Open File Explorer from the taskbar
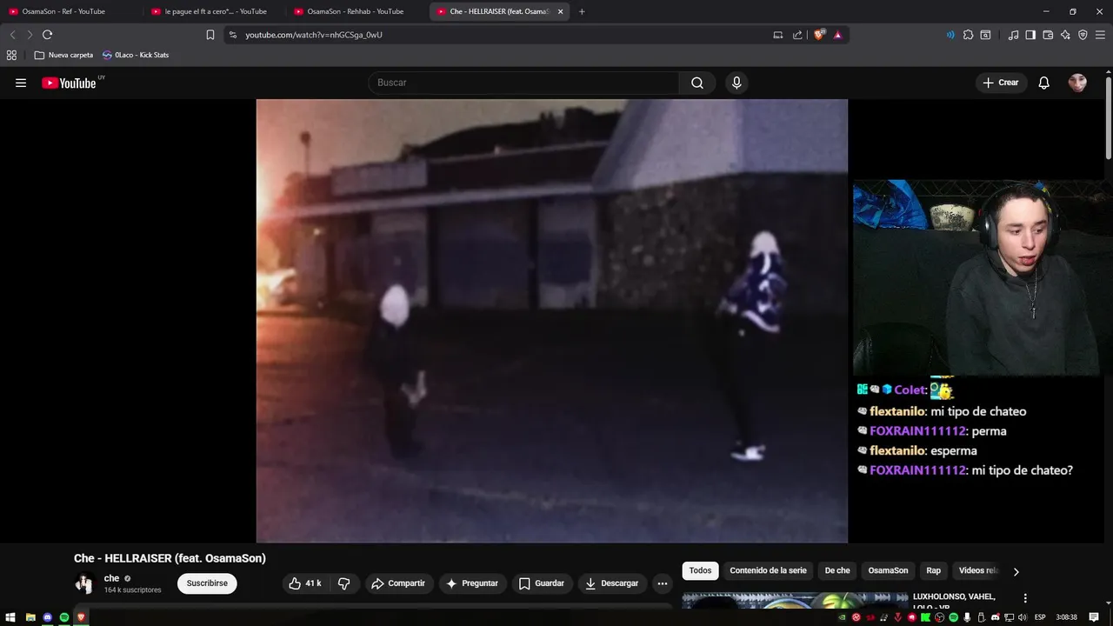Image resolution: width=1113 pixels, height=626 pixels. tap(30, 617)
